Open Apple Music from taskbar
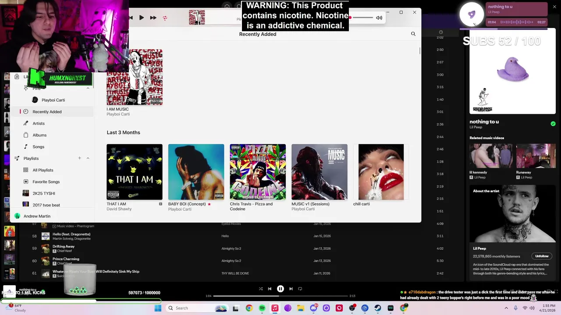Viewport: 561px width, 315px height. 275,308
